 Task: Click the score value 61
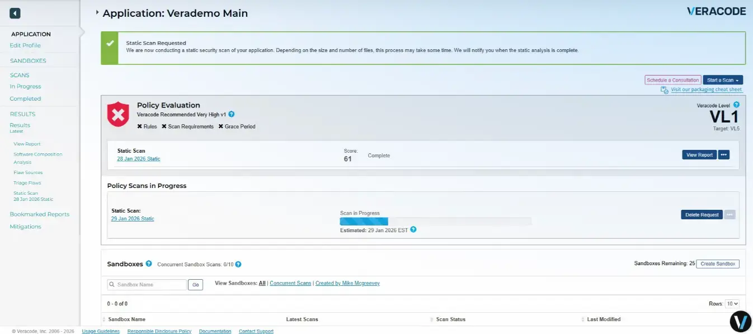click(x=347, y=159)
